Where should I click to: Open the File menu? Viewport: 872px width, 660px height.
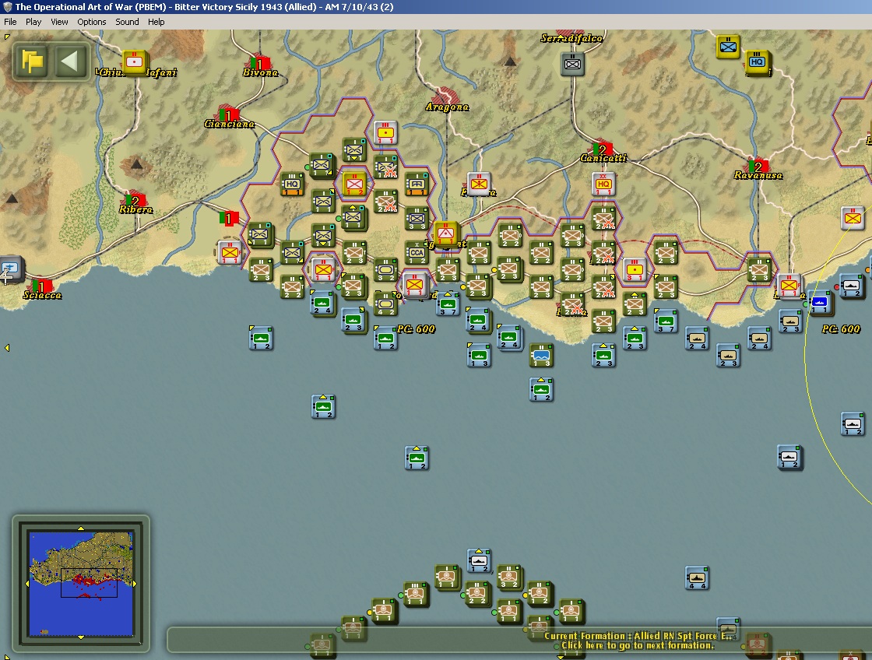10,22
